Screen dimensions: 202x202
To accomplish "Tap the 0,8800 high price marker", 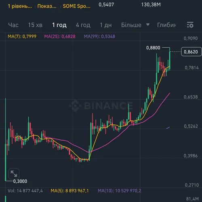I will click(153, 48).
